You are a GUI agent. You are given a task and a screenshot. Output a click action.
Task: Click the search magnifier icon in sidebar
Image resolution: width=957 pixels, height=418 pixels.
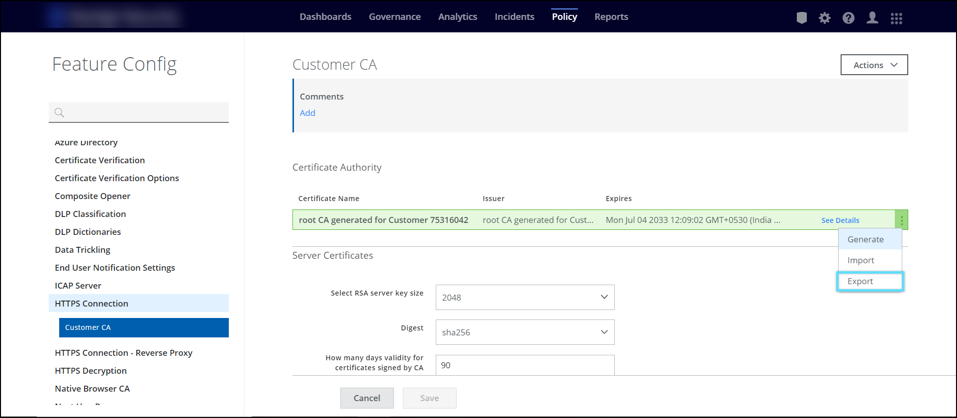click(x=60, y=112)
